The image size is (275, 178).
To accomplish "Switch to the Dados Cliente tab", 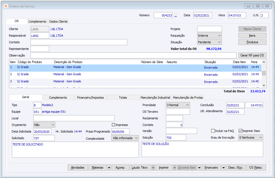I will click(x=58, y=21).
